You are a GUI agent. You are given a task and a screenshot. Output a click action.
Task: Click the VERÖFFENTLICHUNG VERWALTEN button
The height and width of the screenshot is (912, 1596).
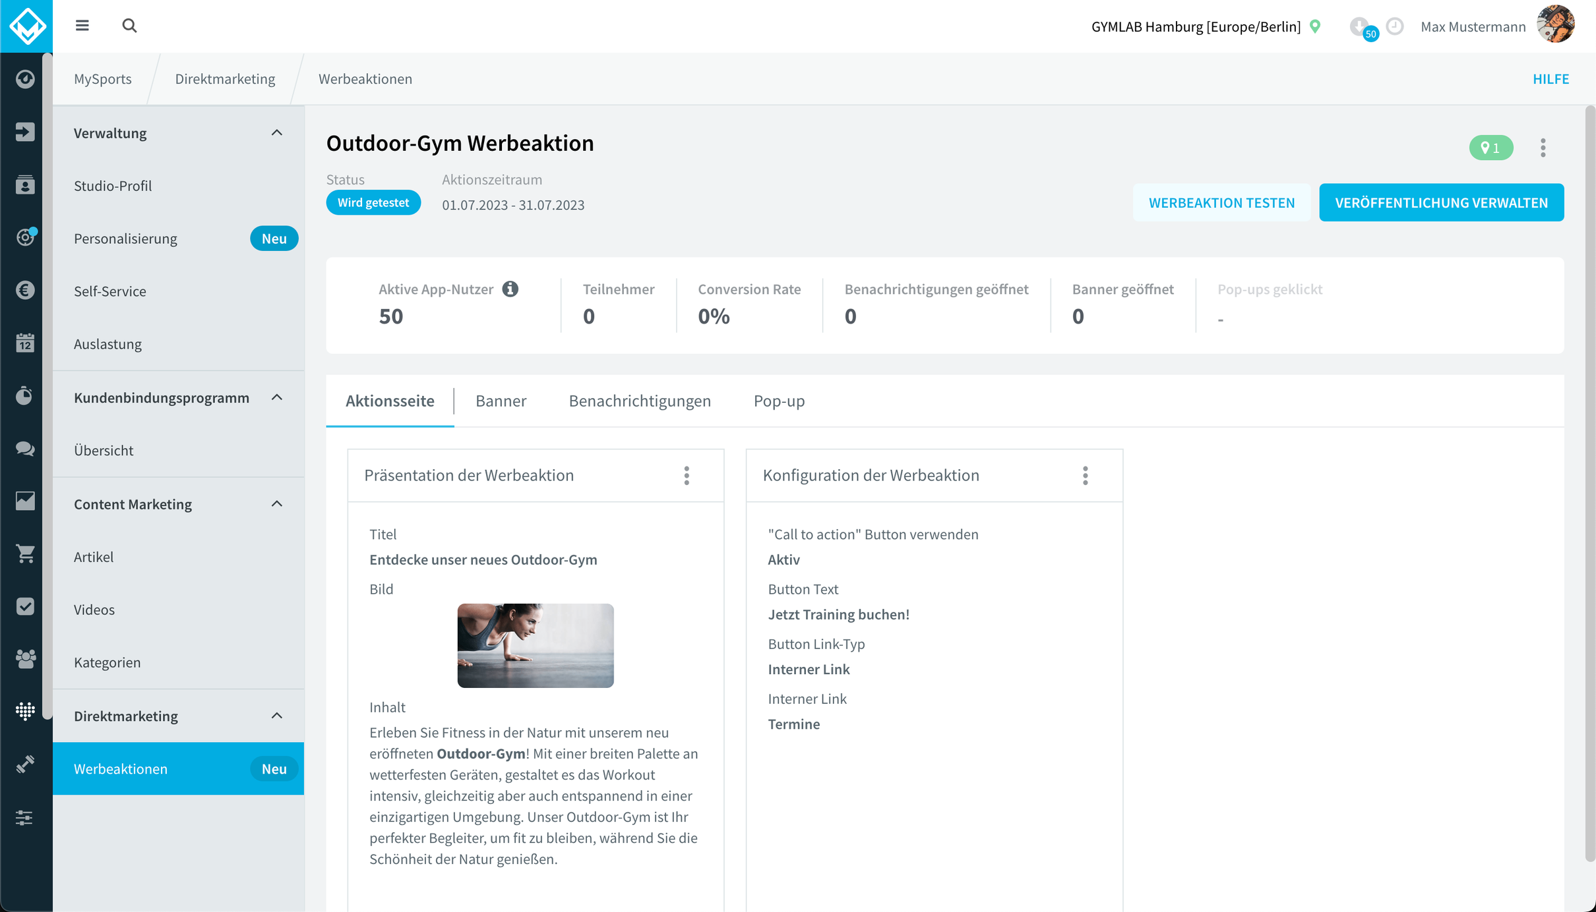pyautogui.click(x=1442, y=202)
